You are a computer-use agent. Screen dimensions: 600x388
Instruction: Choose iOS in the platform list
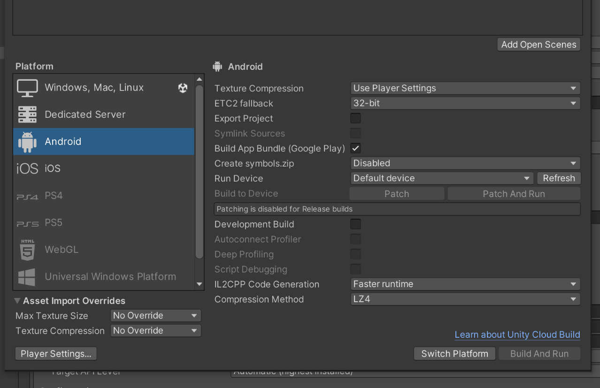104,168
